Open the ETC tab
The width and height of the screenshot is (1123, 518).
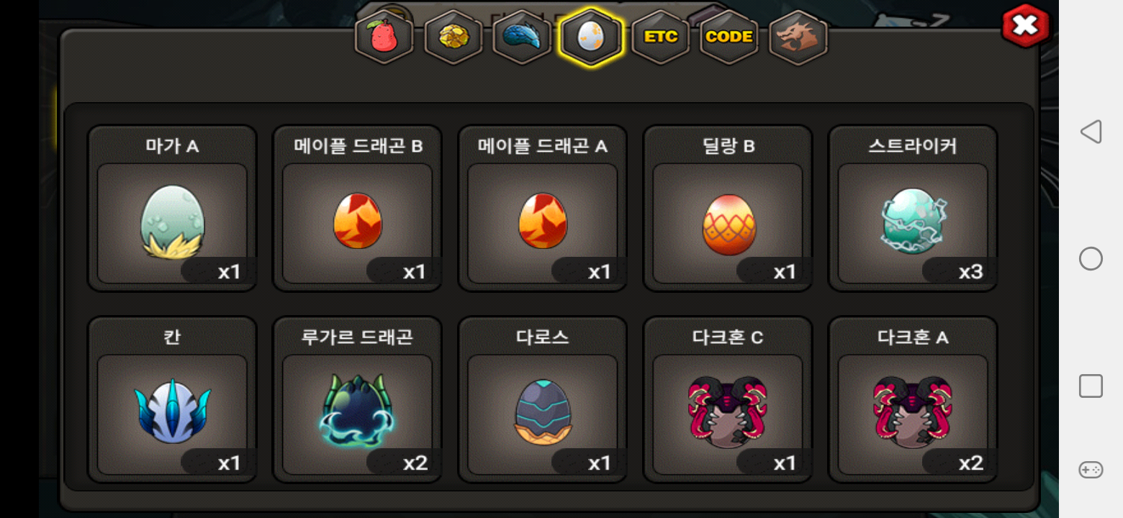click(x=660, y=37)
